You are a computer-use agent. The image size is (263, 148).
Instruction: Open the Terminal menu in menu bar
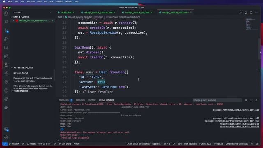point(59,2)
